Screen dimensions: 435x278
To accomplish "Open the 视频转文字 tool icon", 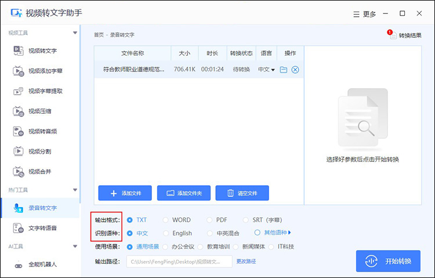I will point(19,50).
